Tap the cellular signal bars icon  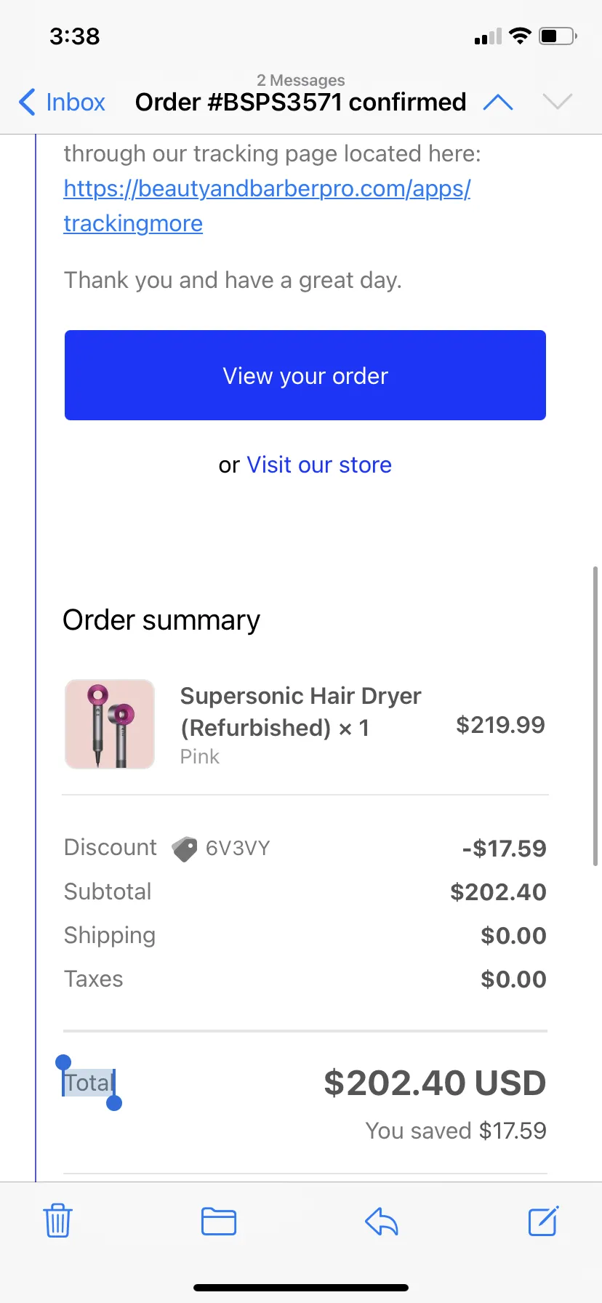[x=488, y=36]
